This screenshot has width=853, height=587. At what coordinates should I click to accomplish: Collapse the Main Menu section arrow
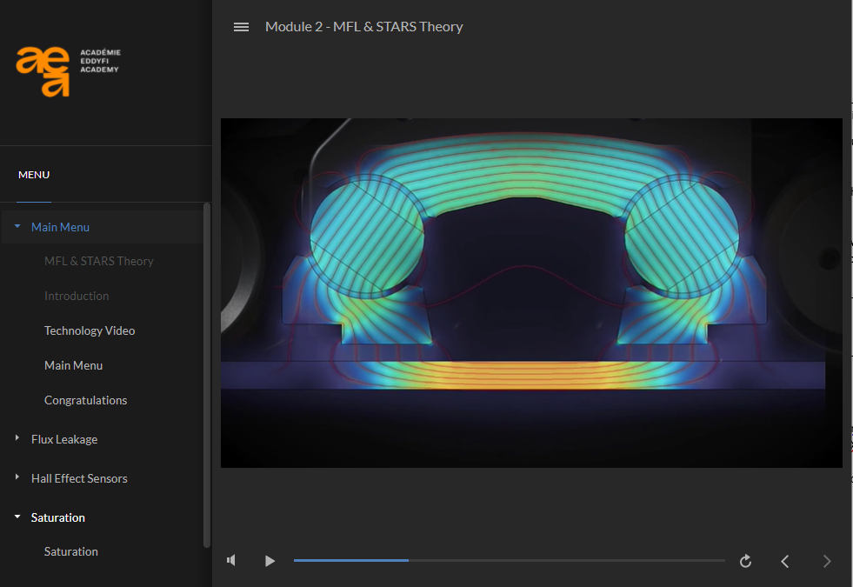click(x=17, y=226)
